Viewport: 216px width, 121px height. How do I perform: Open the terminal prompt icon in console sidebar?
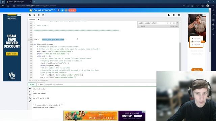coord(30,98)
